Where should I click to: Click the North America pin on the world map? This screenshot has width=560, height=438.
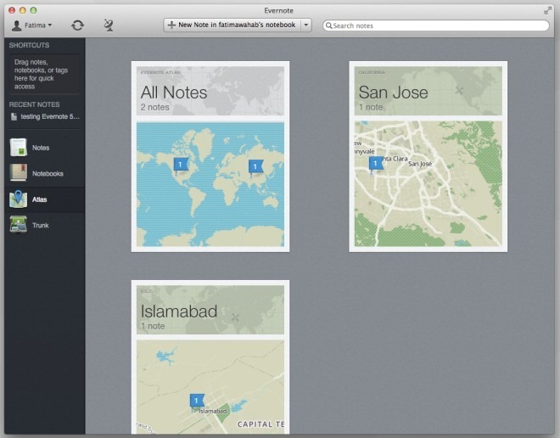pyautogui.click(x=181, y=165)
